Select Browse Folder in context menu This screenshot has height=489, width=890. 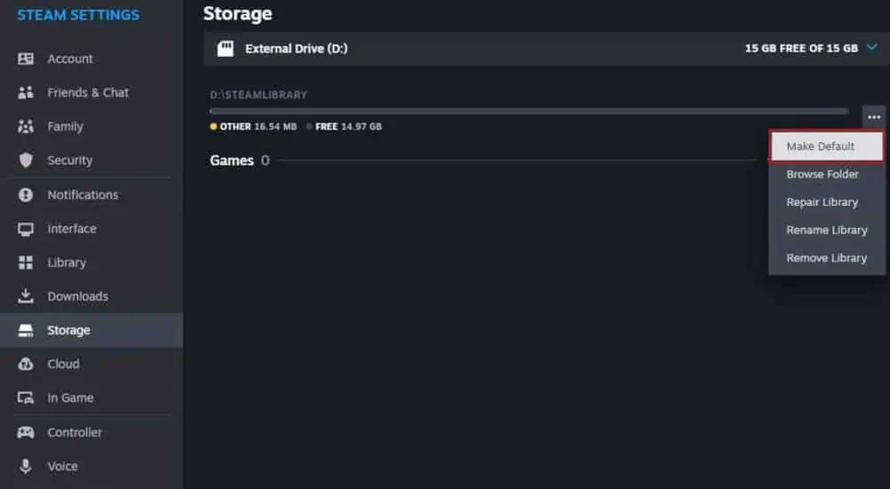[822, 174]
